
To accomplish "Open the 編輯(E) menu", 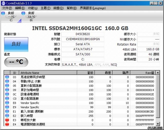I will pyautogui.click(x=20, y=8).
